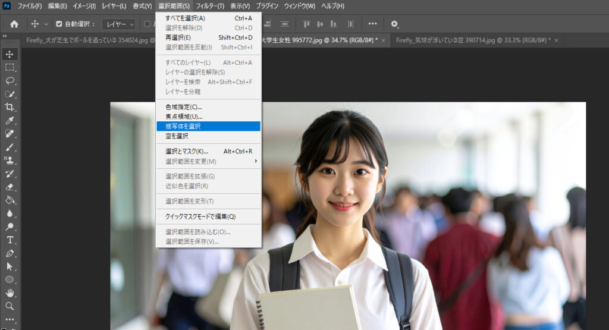This screenshot has height=330, width=609.
Task: Open the ファイル(F) menu
Action: click(30, 6)
